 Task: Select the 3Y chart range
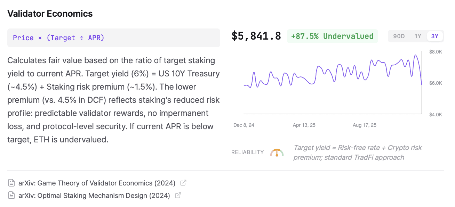point(435,36)
